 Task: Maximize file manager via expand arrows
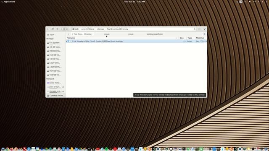pyautogui.click(x=205, y=29)
